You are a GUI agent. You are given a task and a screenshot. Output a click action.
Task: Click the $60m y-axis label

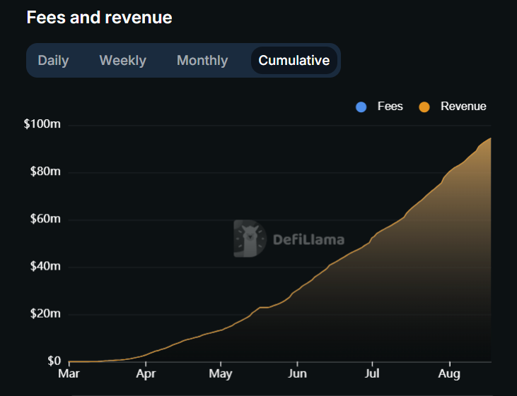pyautogui.click(x=45, y=220)
